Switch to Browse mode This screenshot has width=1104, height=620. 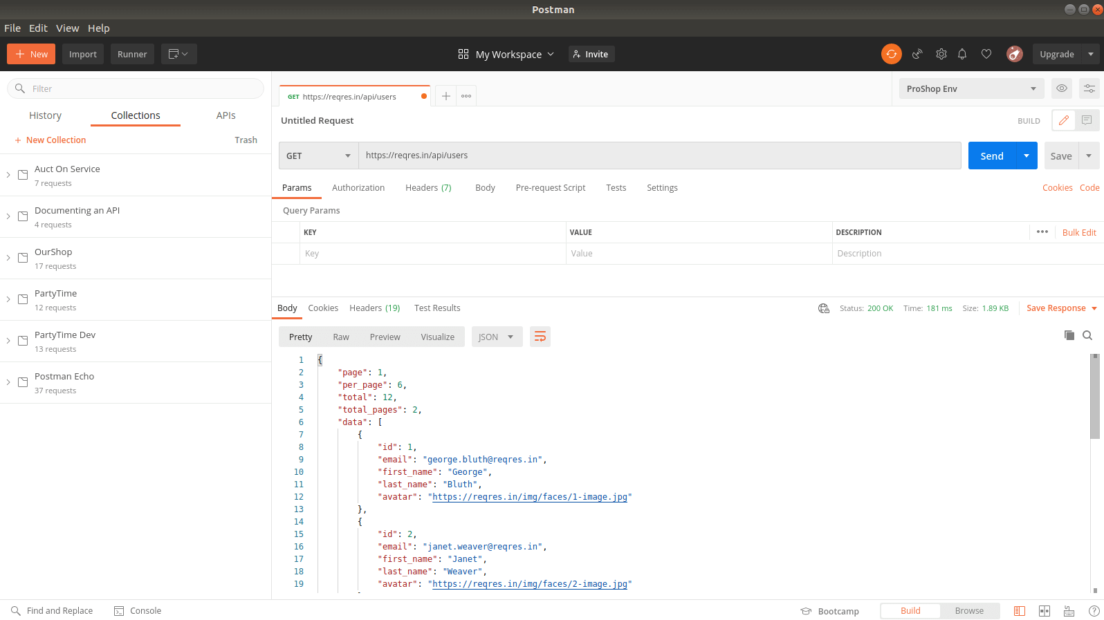[969, 611]
